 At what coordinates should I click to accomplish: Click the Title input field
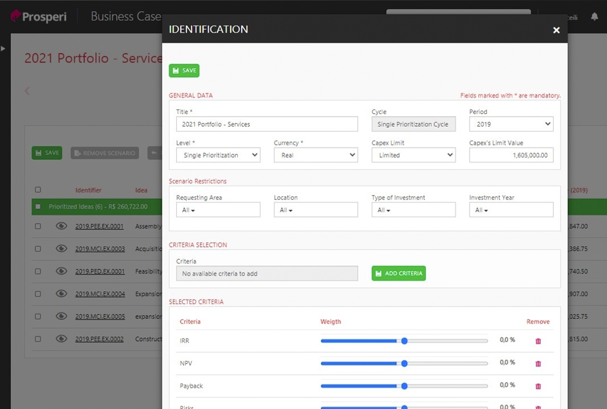tap(267, 124)
